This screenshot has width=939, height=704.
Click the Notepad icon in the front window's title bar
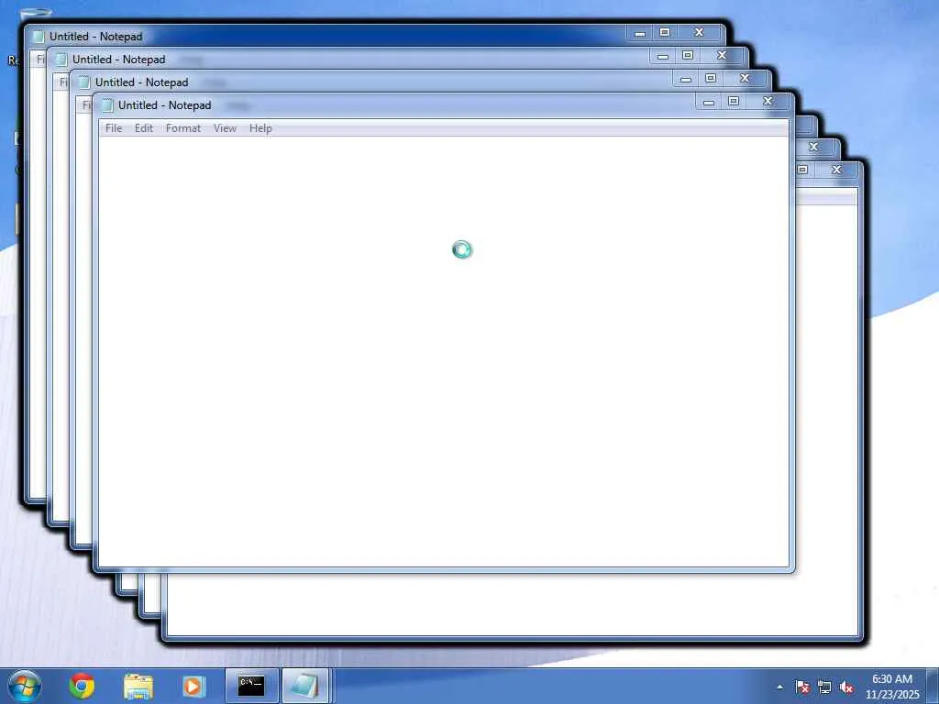click(x=107, y=105)
